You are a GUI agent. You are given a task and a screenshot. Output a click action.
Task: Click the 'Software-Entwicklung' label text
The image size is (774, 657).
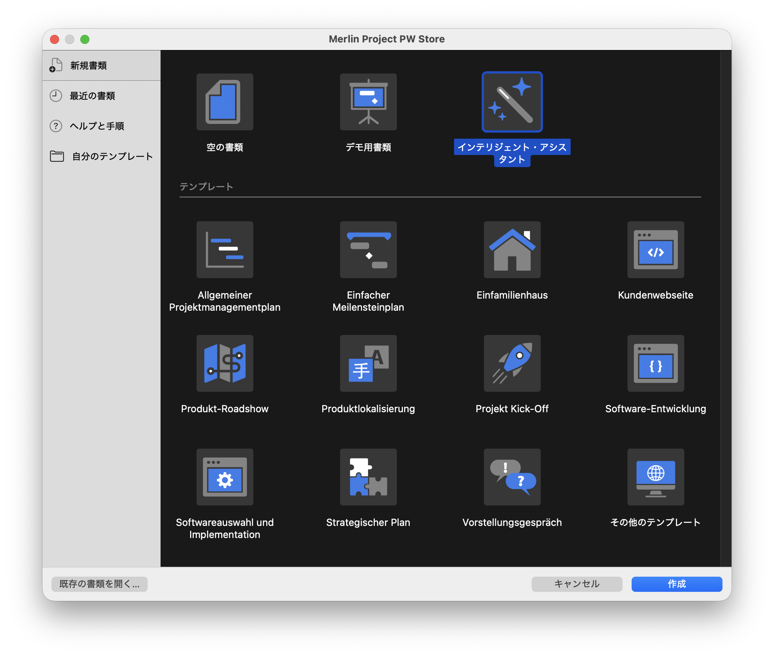point(655,409)
